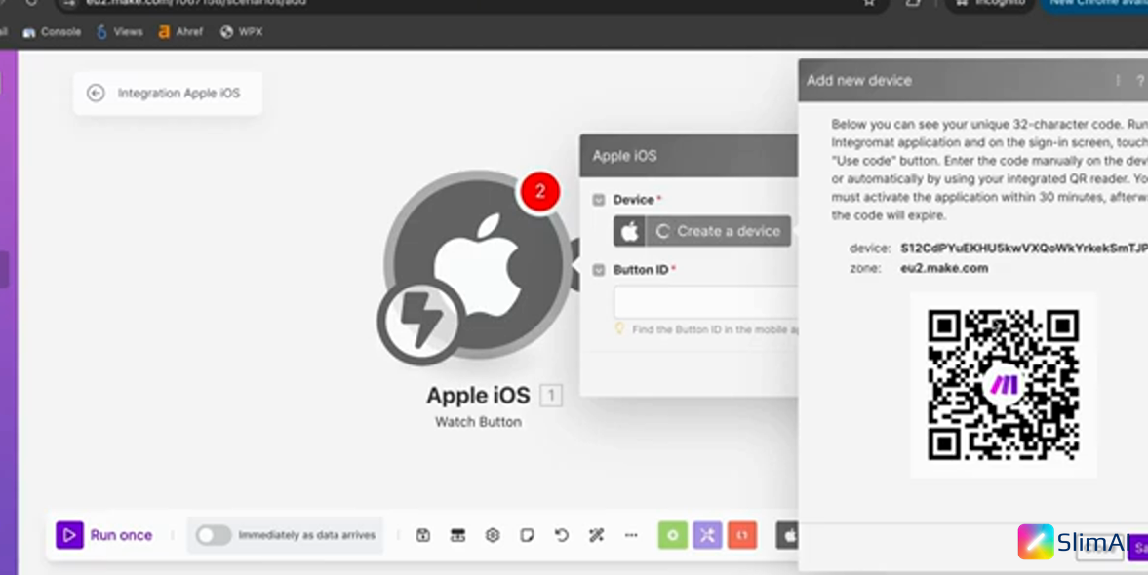The image size is (1148, 575).
Task: Select the large Apple iOS module circle
Action: 478,265
